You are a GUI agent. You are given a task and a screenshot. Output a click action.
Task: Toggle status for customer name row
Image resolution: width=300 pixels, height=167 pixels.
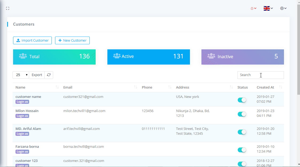(242, 100)
